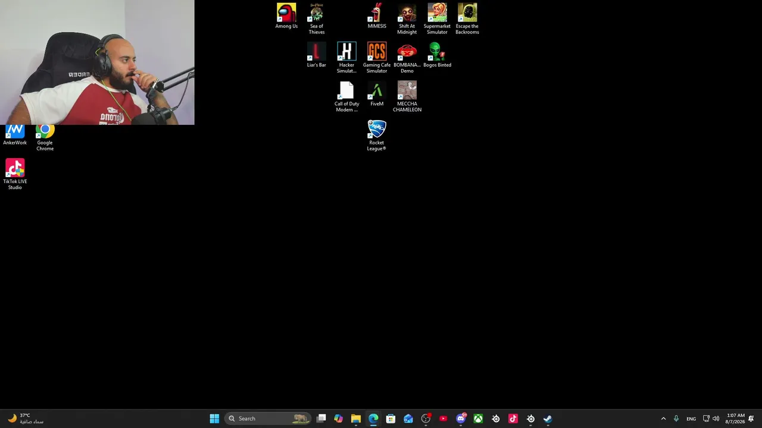Select the Liar's Bar shortcut

[x=317, y=55]
